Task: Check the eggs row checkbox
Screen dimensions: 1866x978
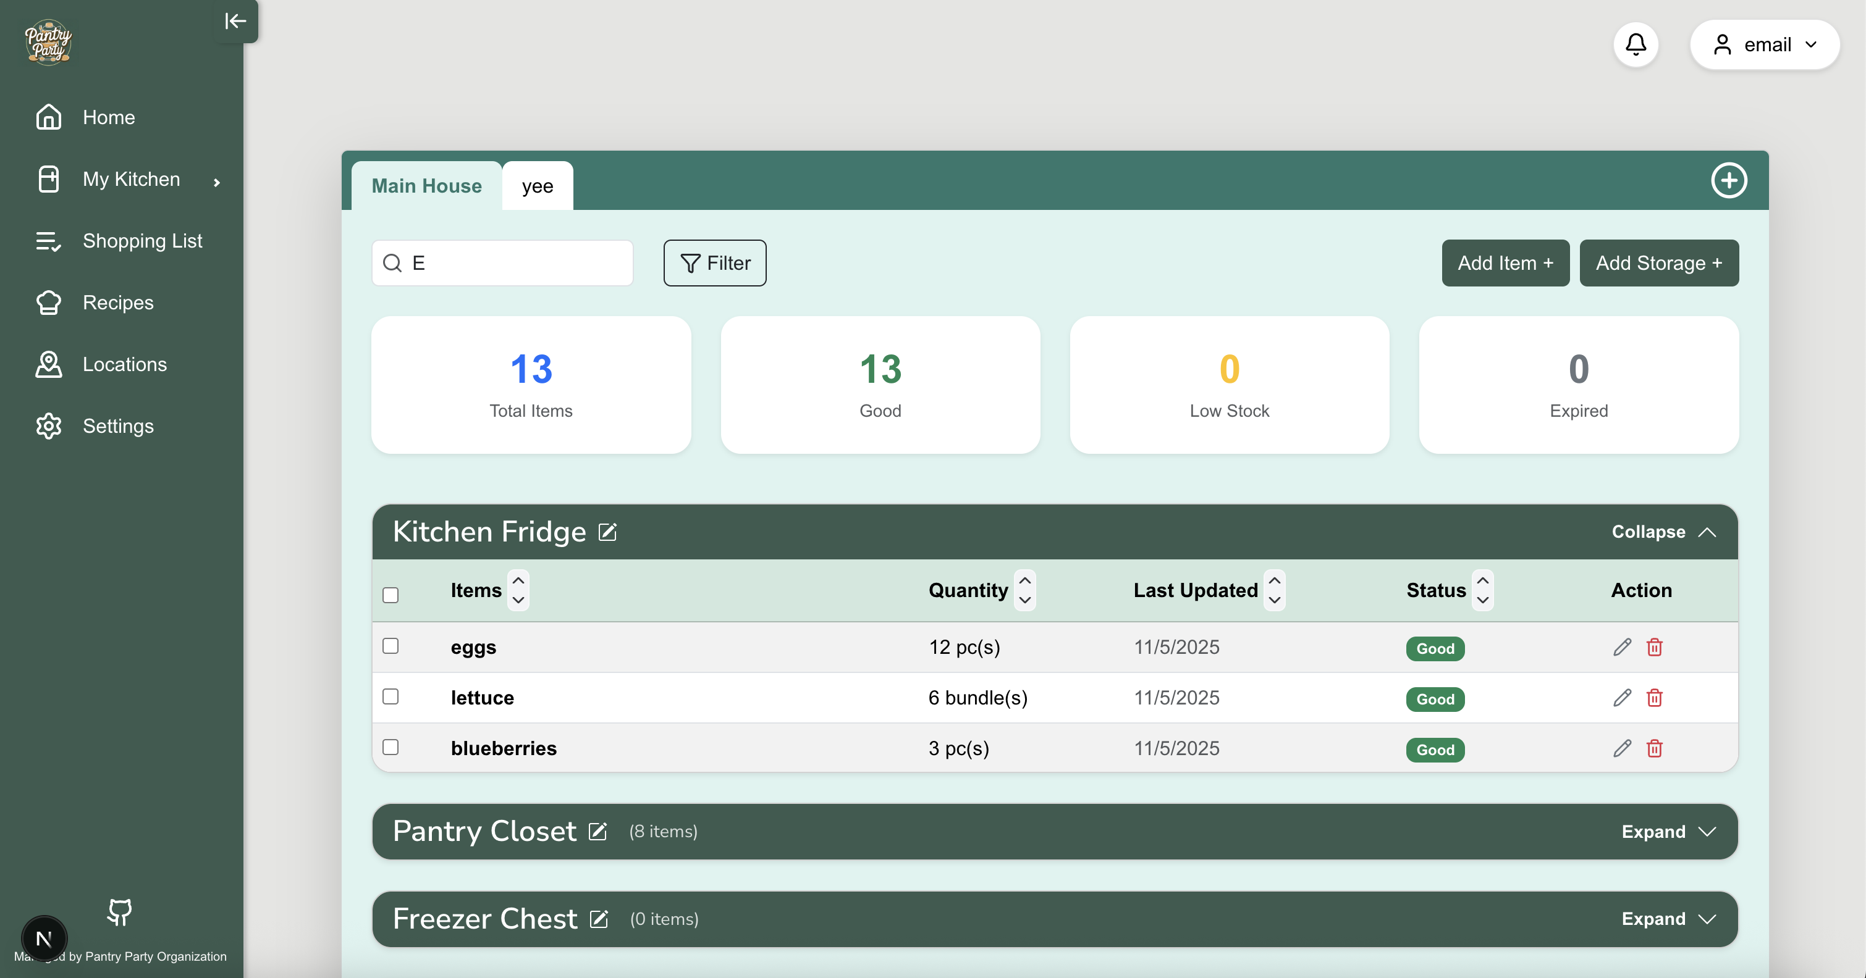Action: 391,646
